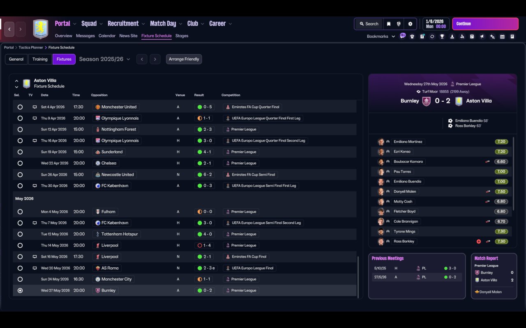Click the substitution arrow beside Donyell Malen
Viewport: 526px width, 328px height.
point(488,191)
